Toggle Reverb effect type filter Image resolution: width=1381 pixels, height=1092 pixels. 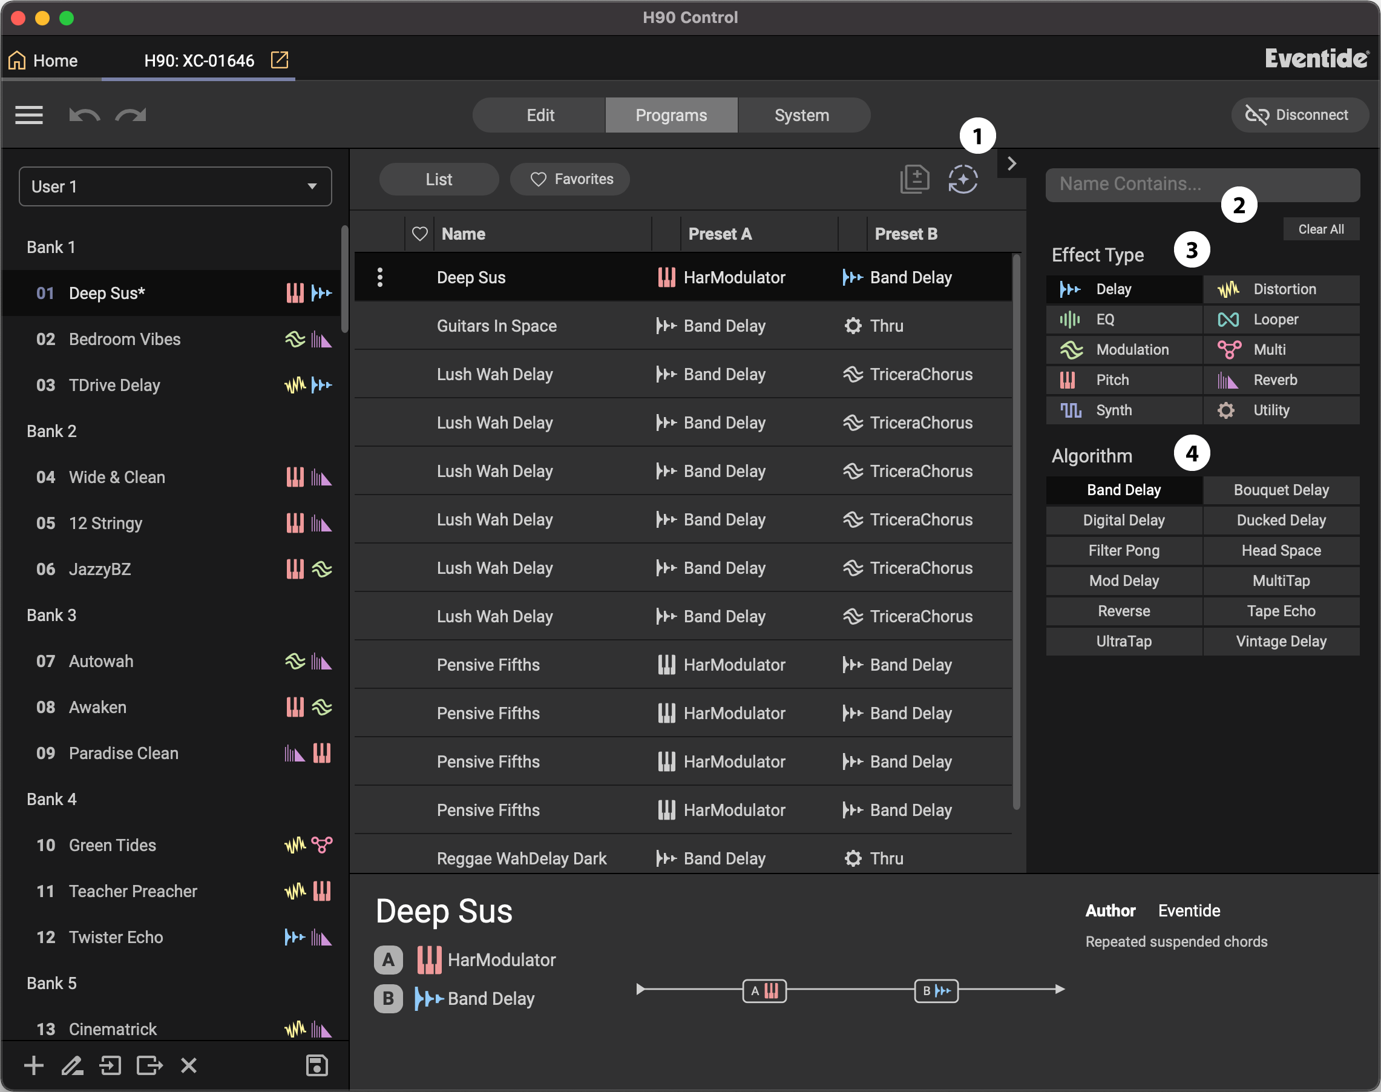1281,380
